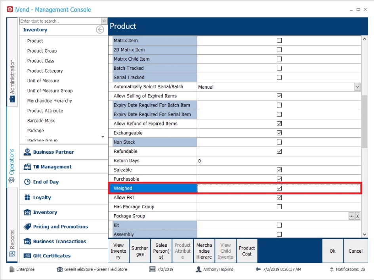Image resolution: width=374 pixels, height=280 pixels.
Task: Click the End of Day clock icon
Action: pyautogui.click(x=27, y=182)
